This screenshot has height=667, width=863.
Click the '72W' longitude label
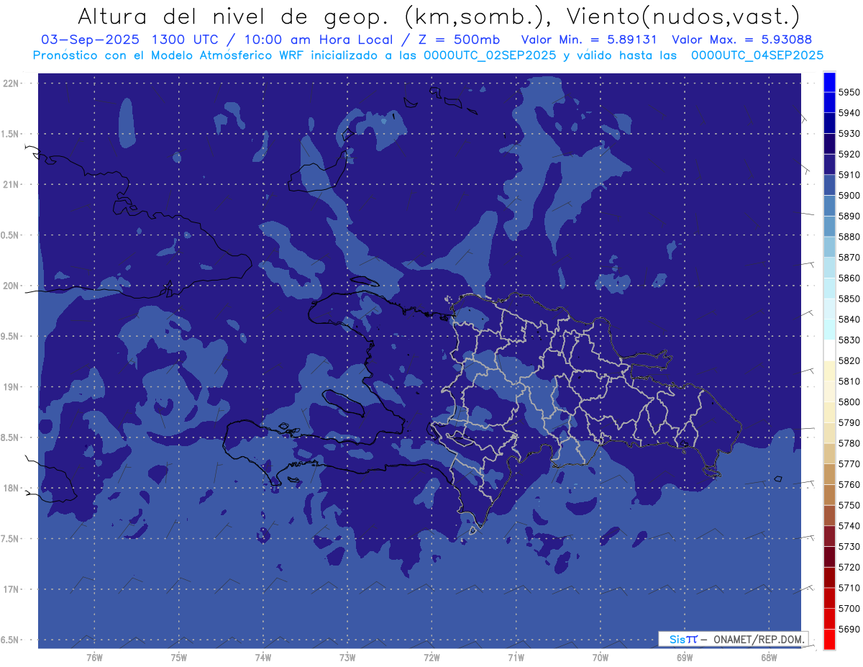[x=431, y=657]
